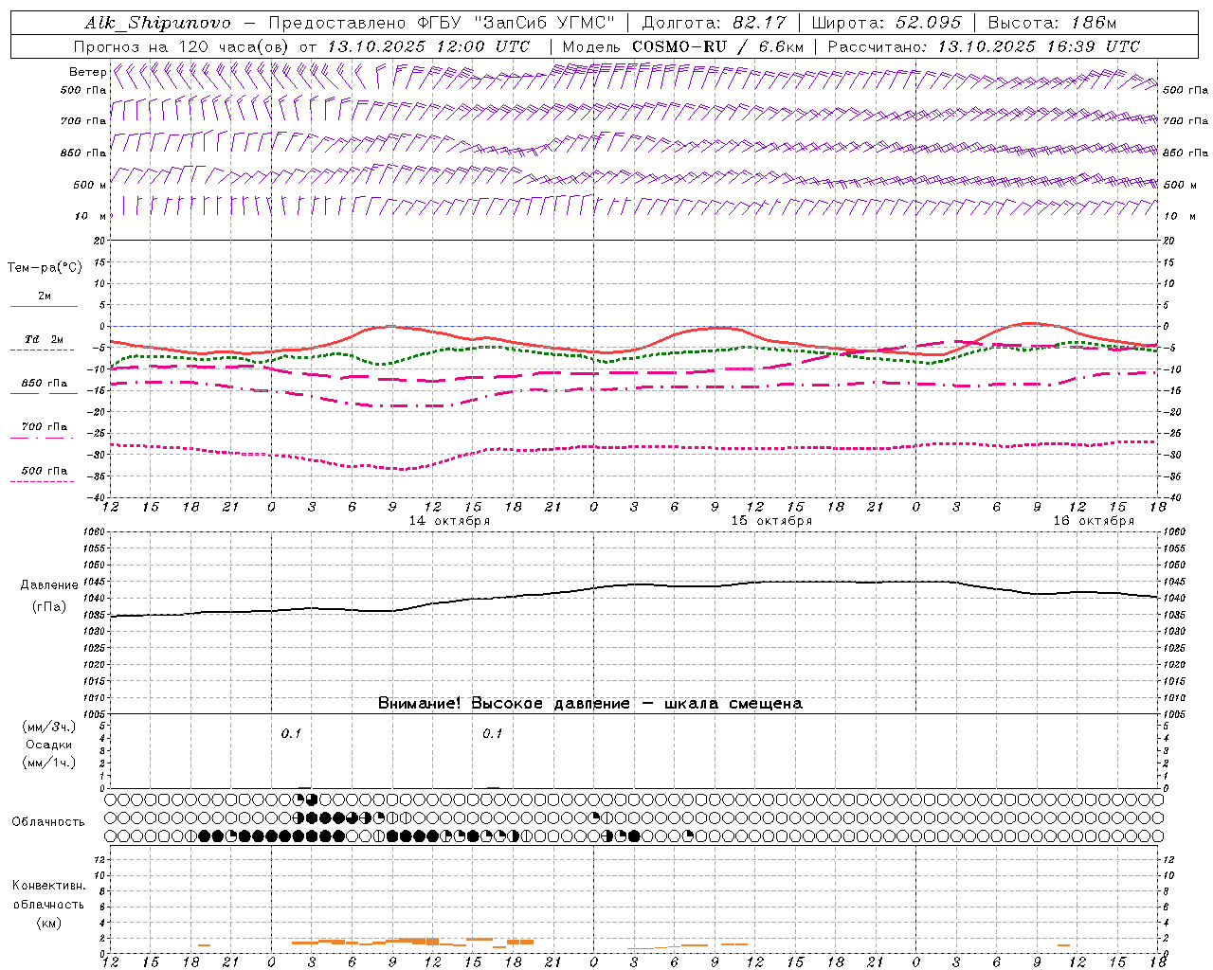Click the 700 гПа temperature legend label
The width and height of the screenshot is (1213, 970).
tap(45, 426)
